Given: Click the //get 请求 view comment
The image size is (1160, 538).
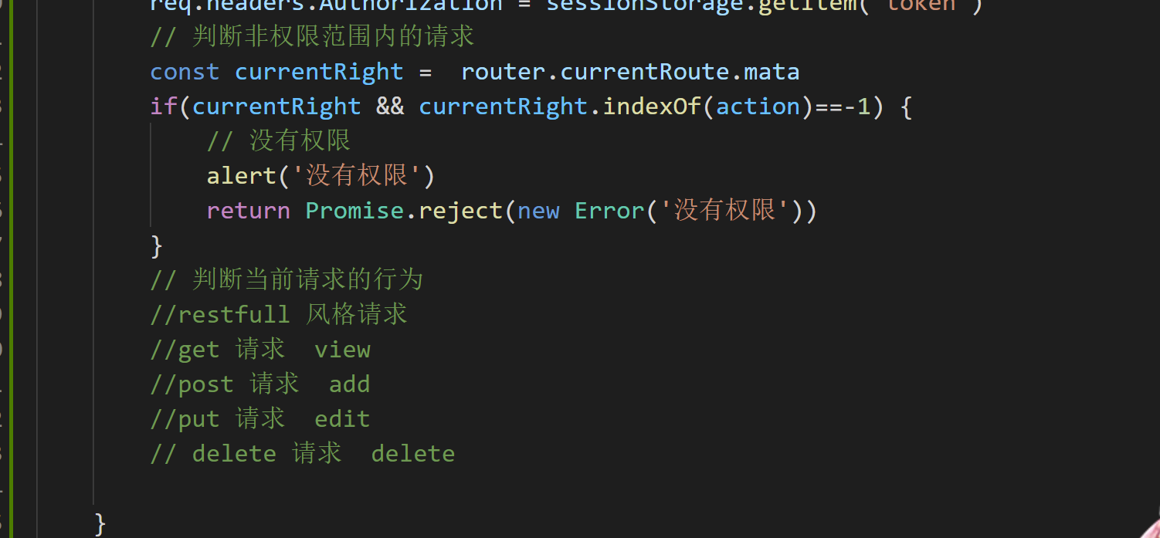Looking at the screenshot, I should [260, 349].
